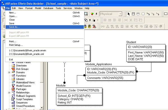Choose the dashed-header View tool
Viewport: 168px width, 110px height.
138,14
